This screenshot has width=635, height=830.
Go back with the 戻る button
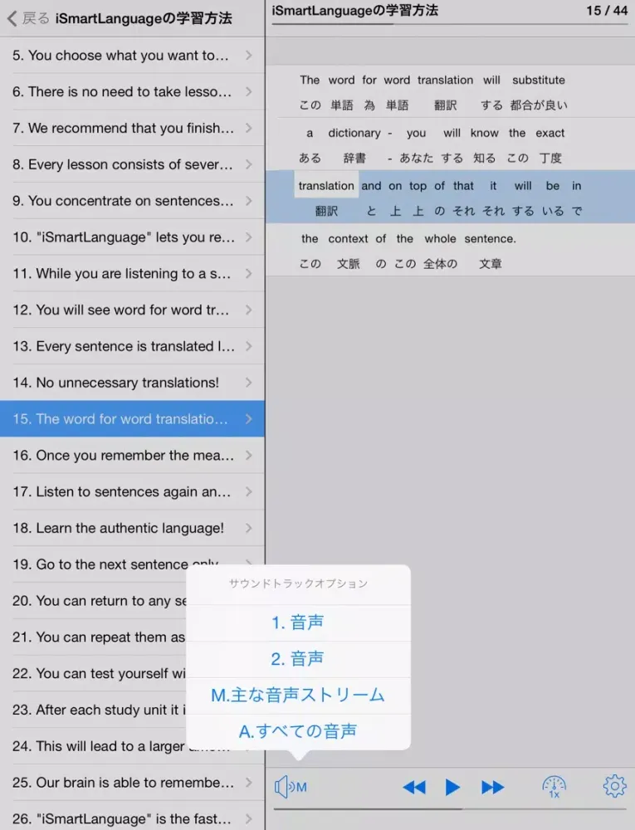[x=28, y=18]
